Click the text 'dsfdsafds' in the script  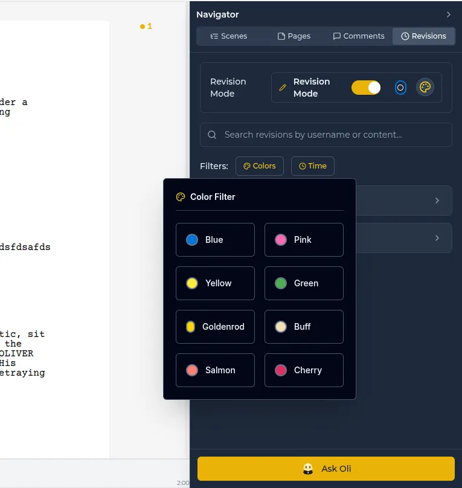pos(25,247)
